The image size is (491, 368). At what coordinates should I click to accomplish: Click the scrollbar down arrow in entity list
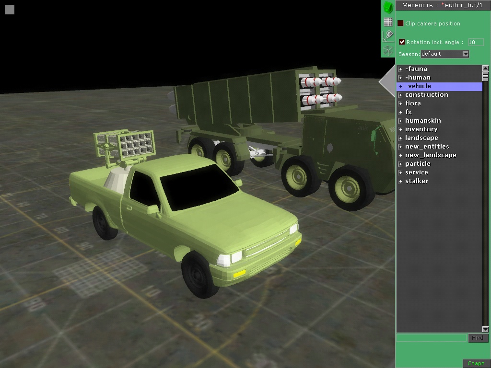(485, 329)
